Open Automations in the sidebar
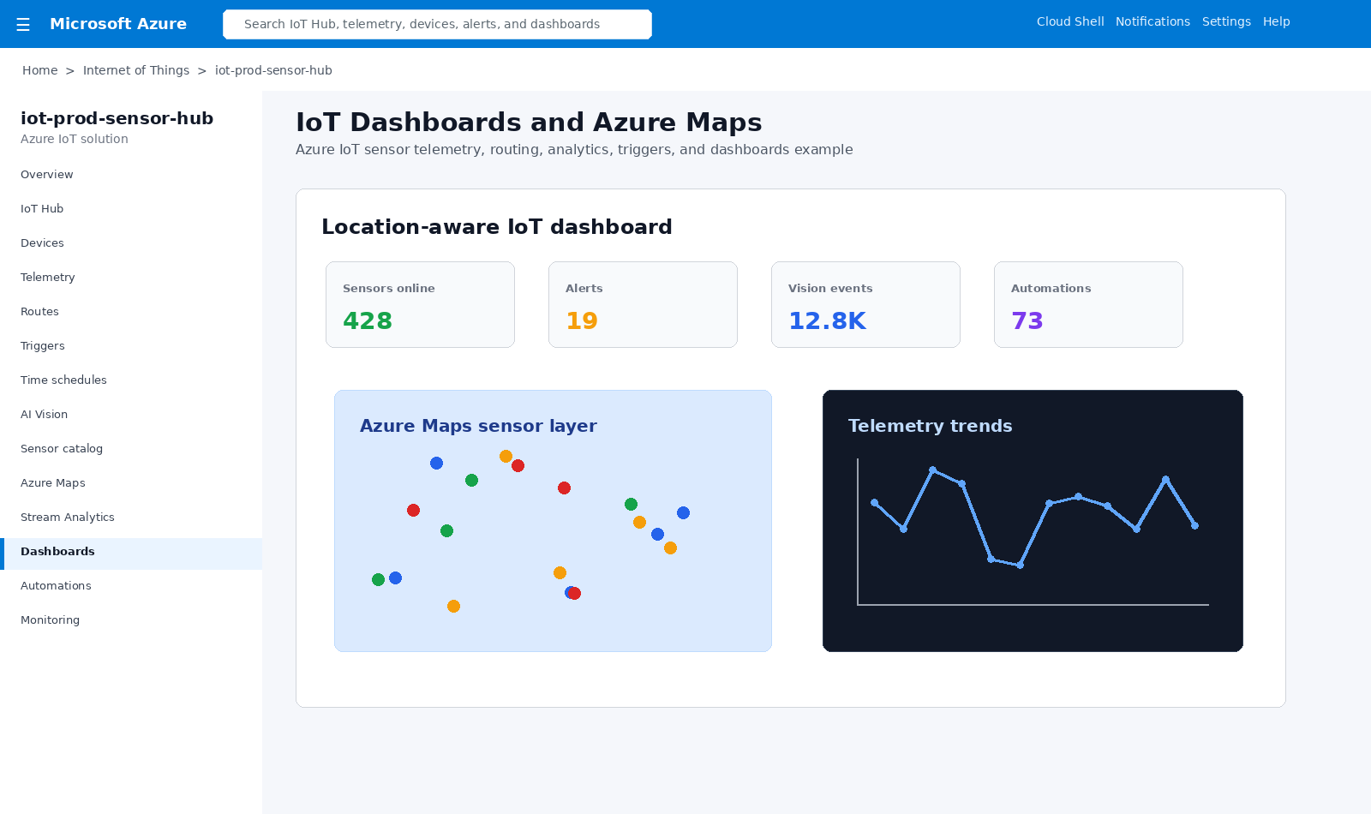 click(131, 586)
